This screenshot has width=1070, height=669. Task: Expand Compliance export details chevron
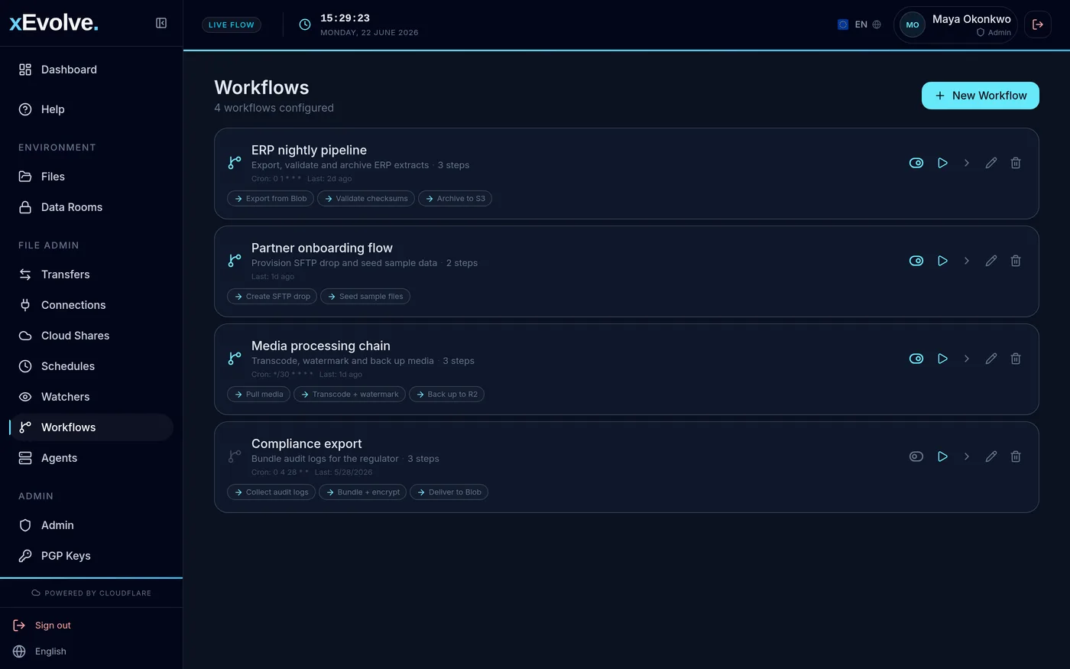[x=967, y=456]
